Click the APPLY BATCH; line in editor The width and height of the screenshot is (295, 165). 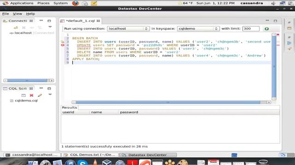pyautogui.click(x=86, y=59)
